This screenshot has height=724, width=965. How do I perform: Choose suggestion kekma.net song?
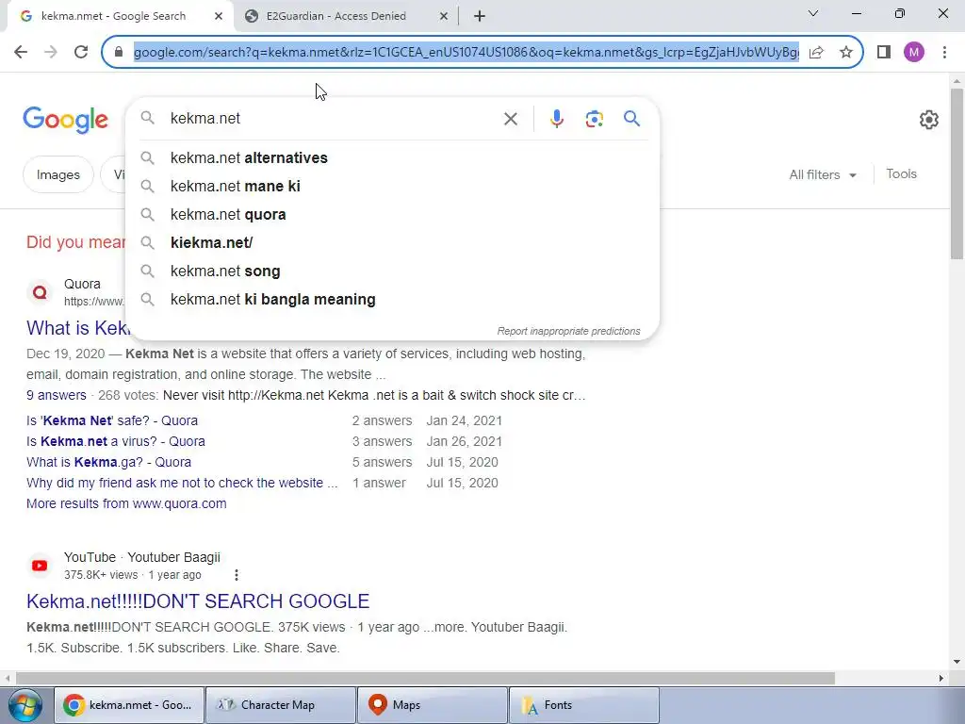click(393, 271)
